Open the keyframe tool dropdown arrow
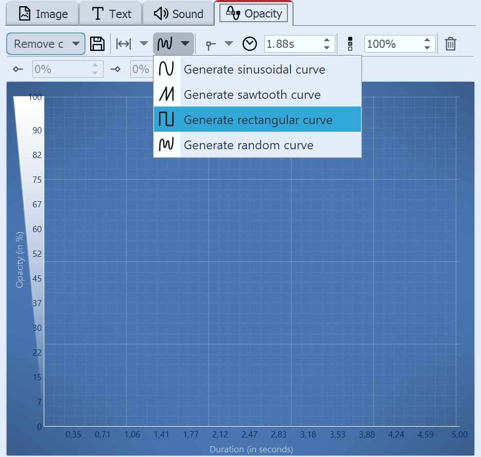The width and height of the screenshot is (481, 457). (228, 44)
